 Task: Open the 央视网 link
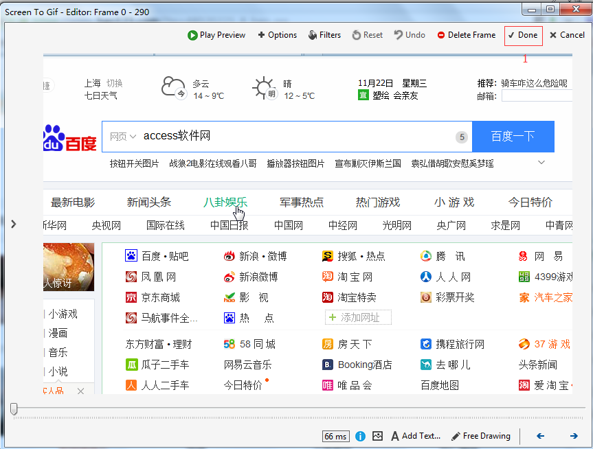pyautogui.click(x=107, y=225)
